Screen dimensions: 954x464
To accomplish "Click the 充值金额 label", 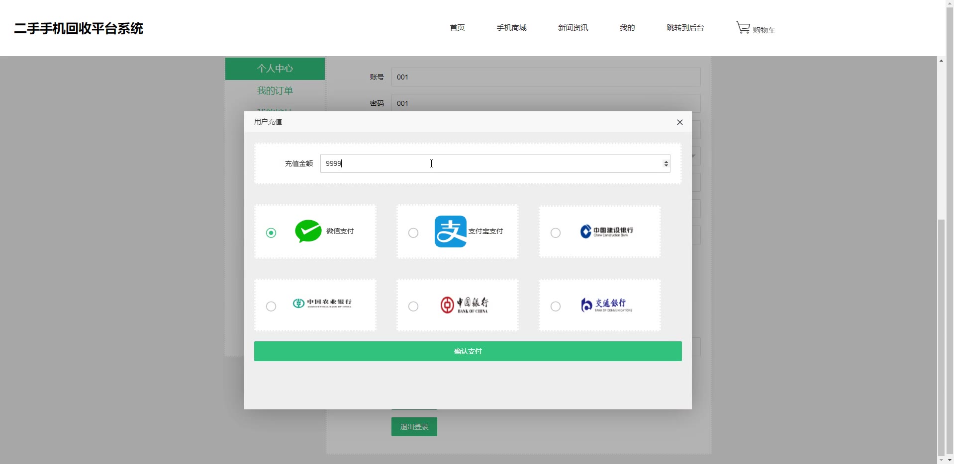I will (299, 163).
